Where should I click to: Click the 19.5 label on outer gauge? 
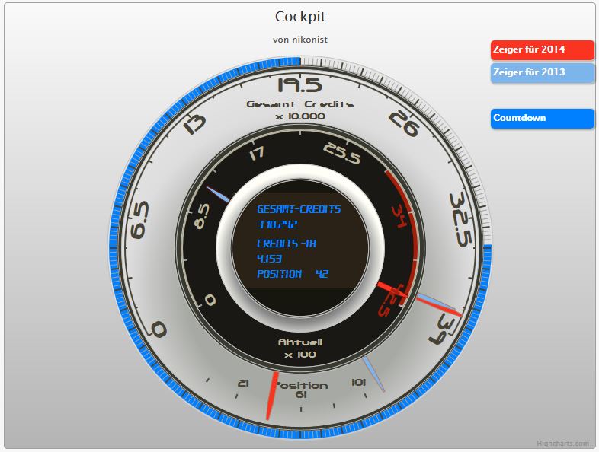[x=300, y=85]
